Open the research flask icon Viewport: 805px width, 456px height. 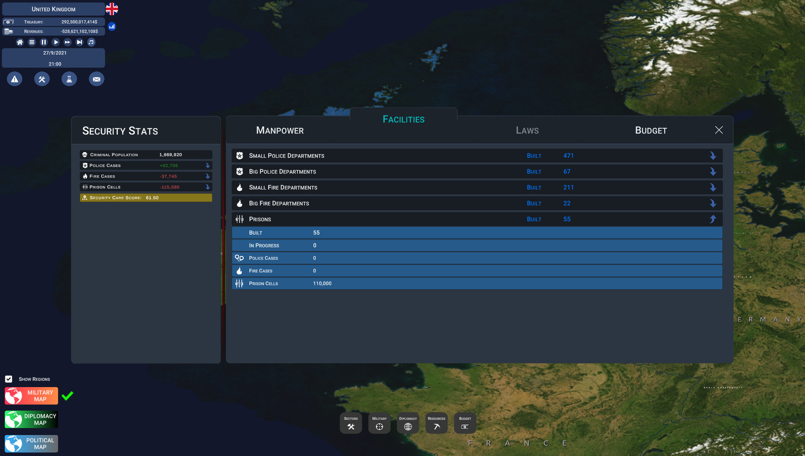69,79
